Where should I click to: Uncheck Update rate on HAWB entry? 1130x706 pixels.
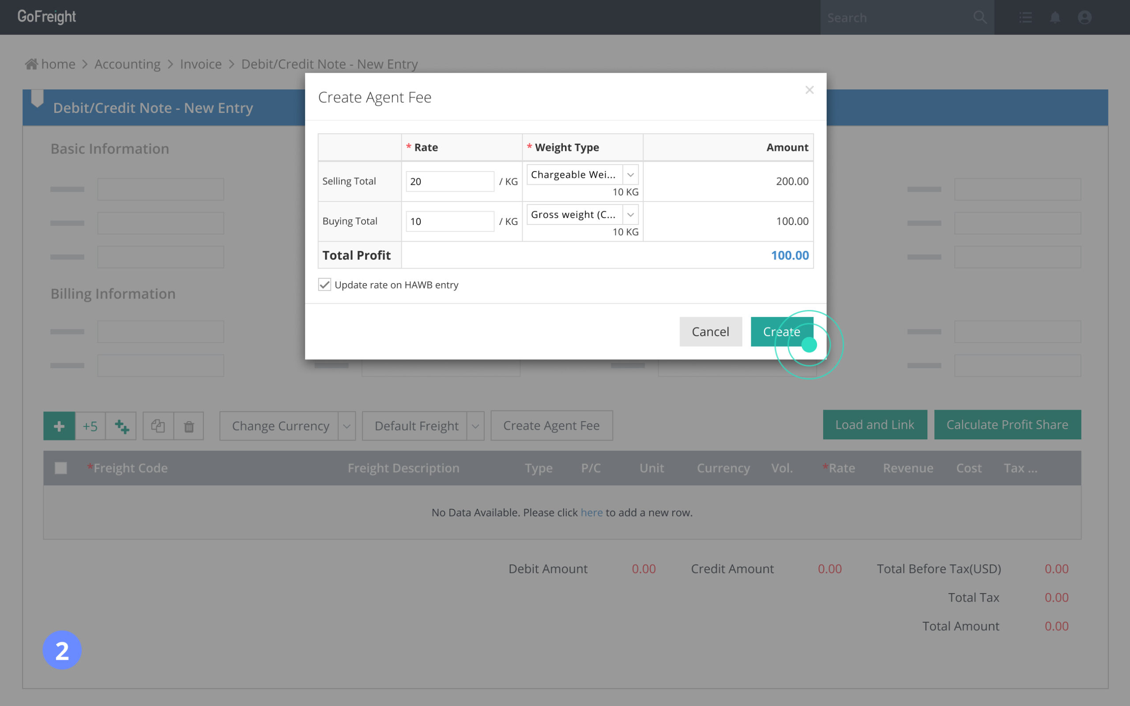325,285
